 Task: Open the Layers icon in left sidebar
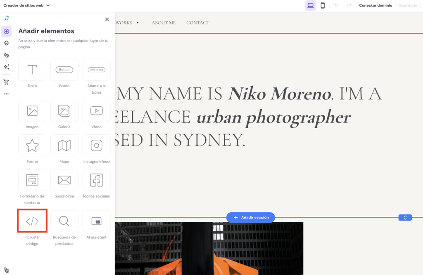click(x=6, y=43)
